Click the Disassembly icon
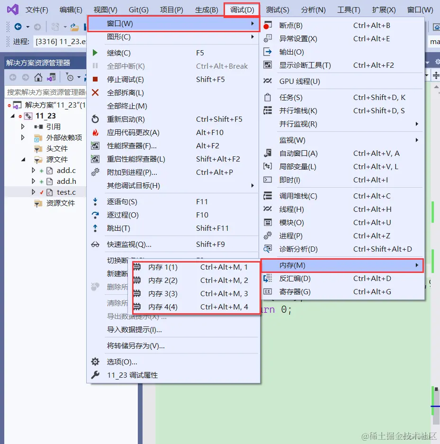The image size is (440, 444). pos(268,278)
